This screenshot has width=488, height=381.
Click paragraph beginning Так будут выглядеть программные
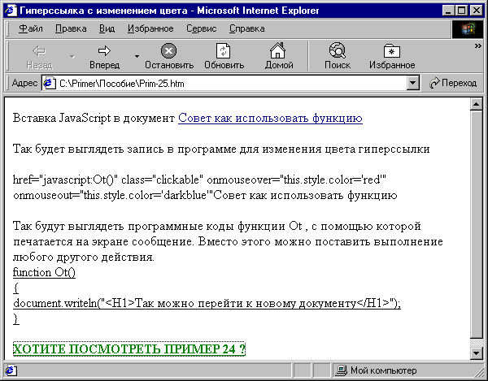pos(228,242)
